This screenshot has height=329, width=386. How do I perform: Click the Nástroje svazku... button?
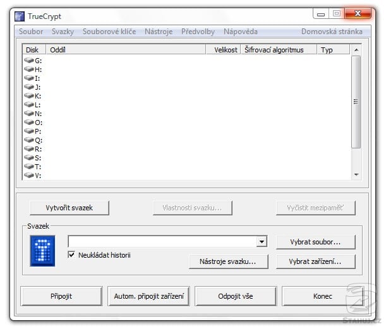click(228, 261)
